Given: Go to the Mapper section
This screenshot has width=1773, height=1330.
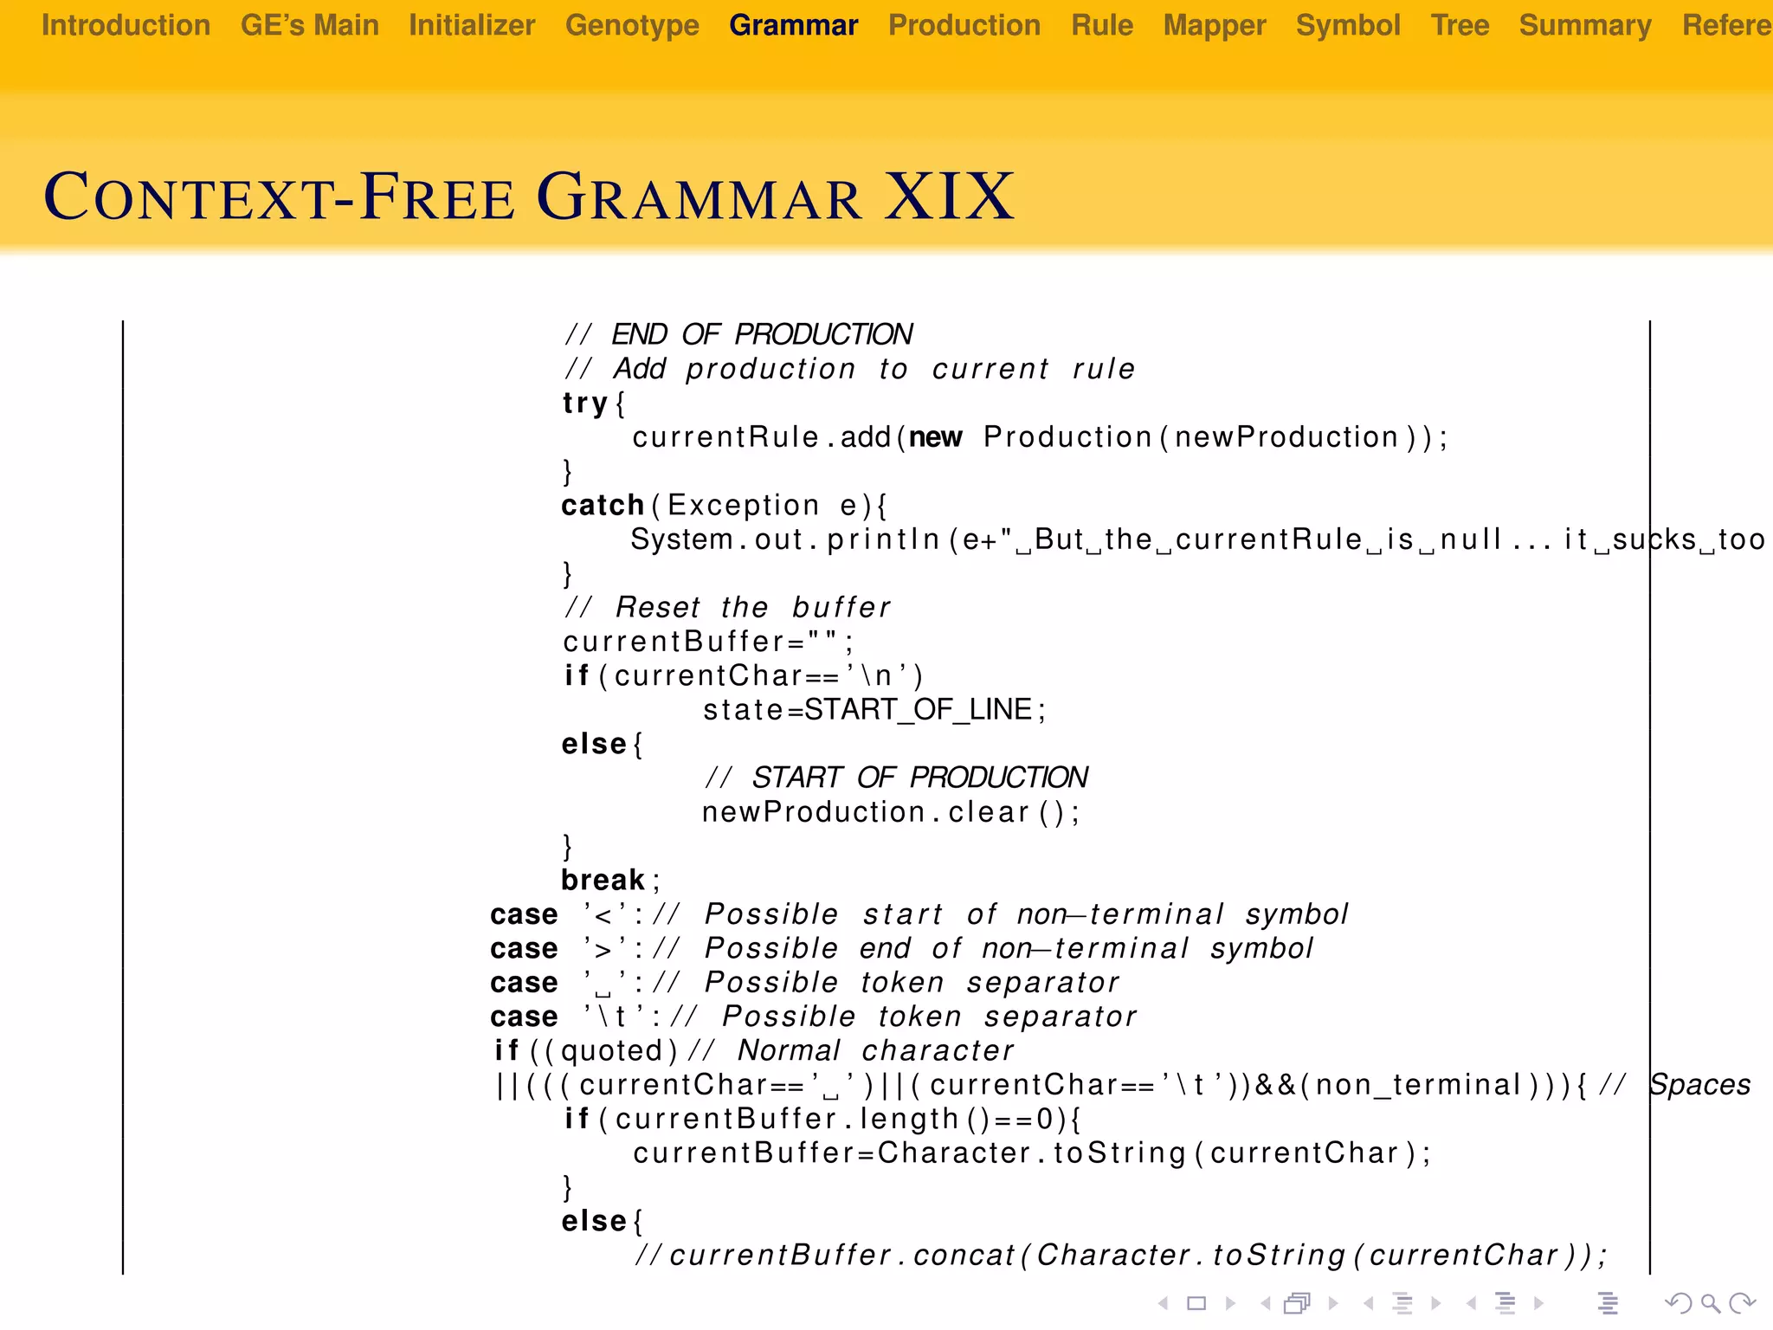Looking at the screenshot, I should (x=1215, y=25).
